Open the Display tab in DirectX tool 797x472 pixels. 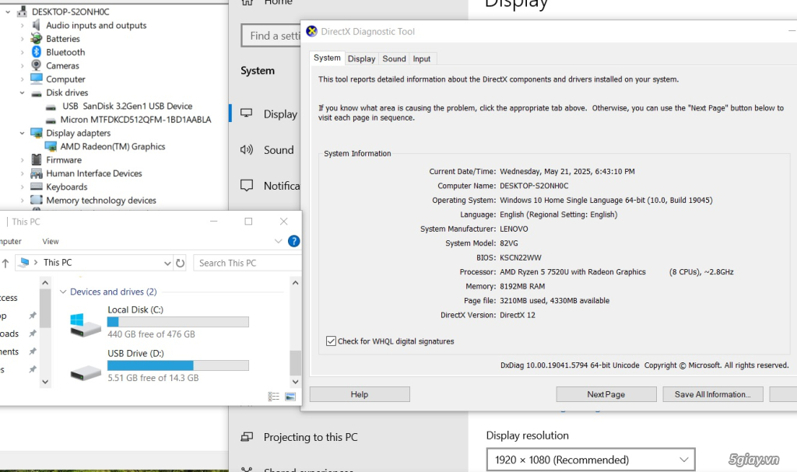click(361, 59)
